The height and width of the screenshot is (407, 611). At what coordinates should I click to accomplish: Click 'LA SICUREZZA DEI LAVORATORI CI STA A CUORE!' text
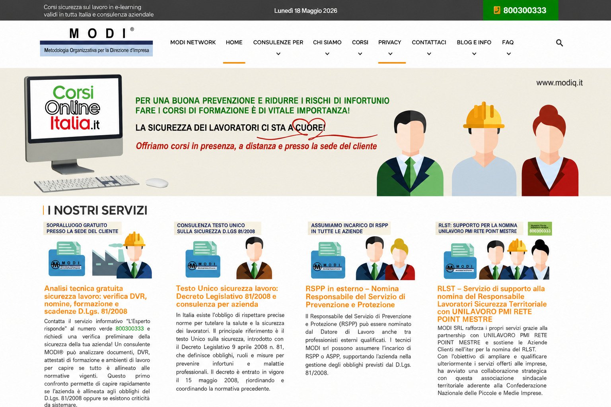230,128
